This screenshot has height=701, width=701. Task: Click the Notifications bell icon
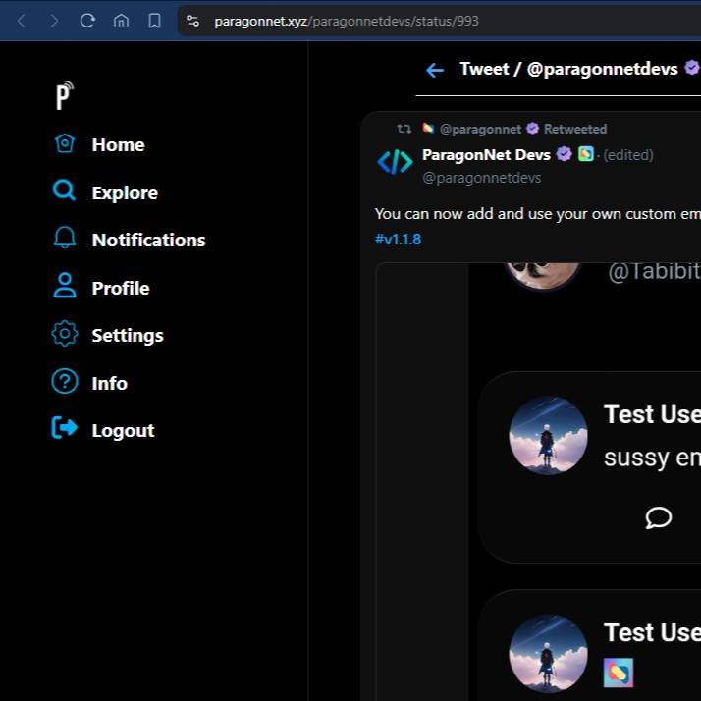click(x=65, y=239)
